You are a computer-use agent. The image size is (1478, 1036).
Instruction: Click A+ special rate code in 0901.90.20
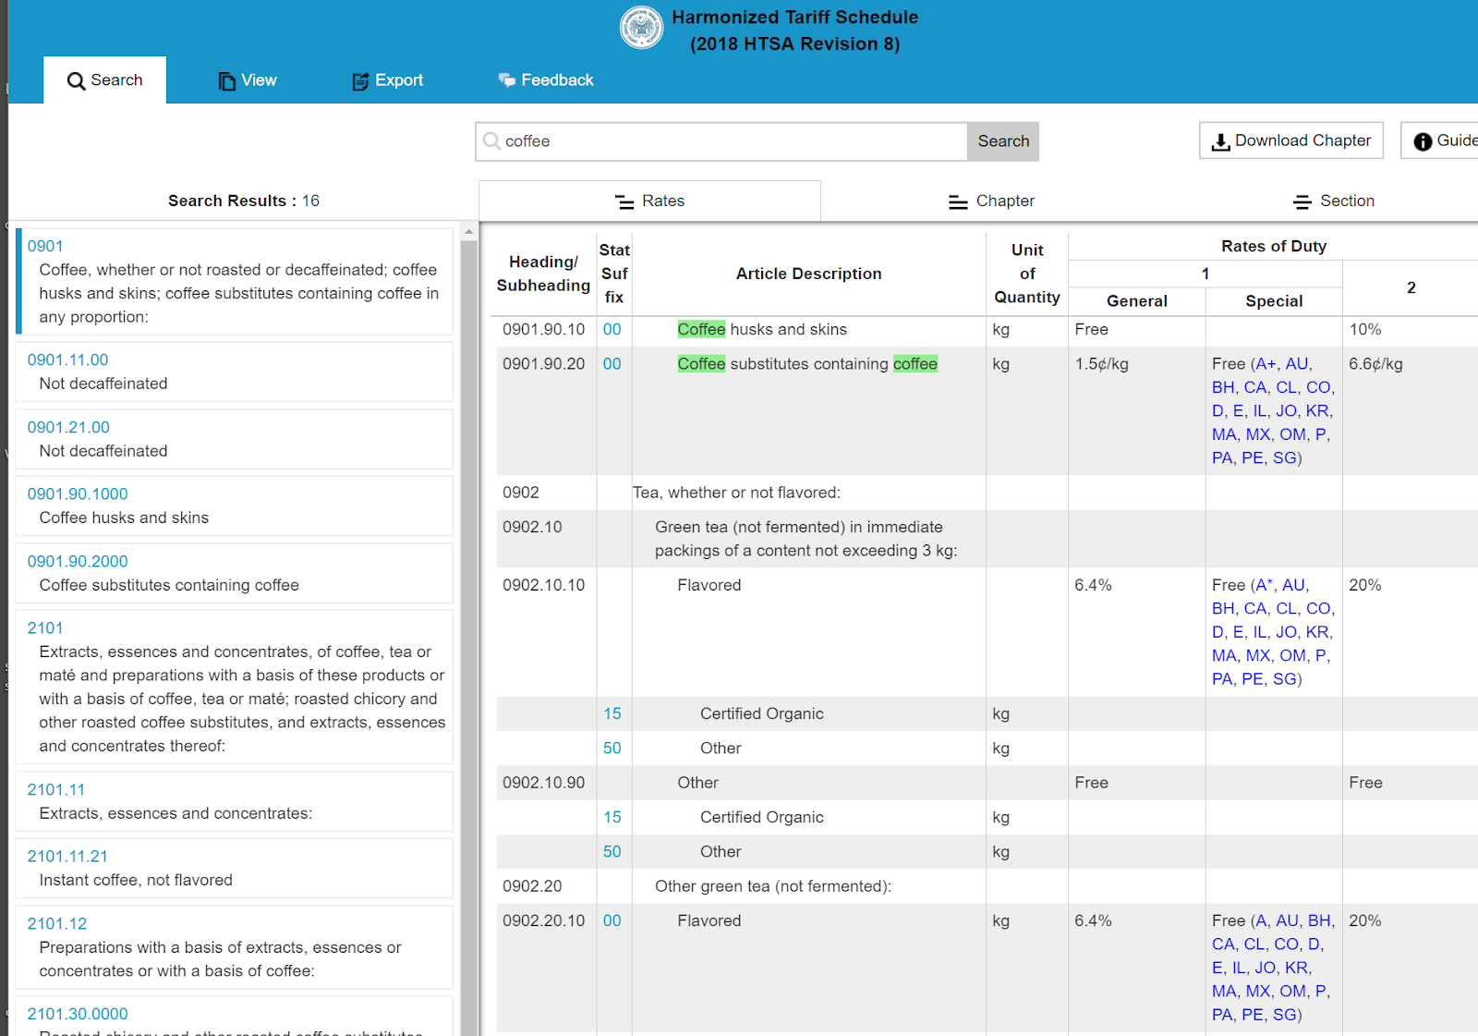(x=1266, y=363)
